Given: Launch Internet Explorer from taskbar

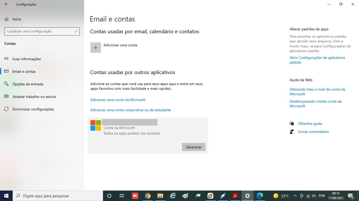Looking at the screenshot, I should [x=173, y=196].
